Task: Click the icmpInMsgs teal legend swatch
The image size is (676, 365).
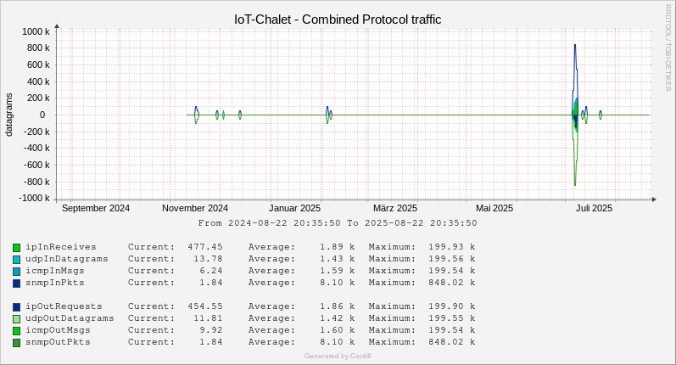Action: pyautogui.click(x=16, y=272)
